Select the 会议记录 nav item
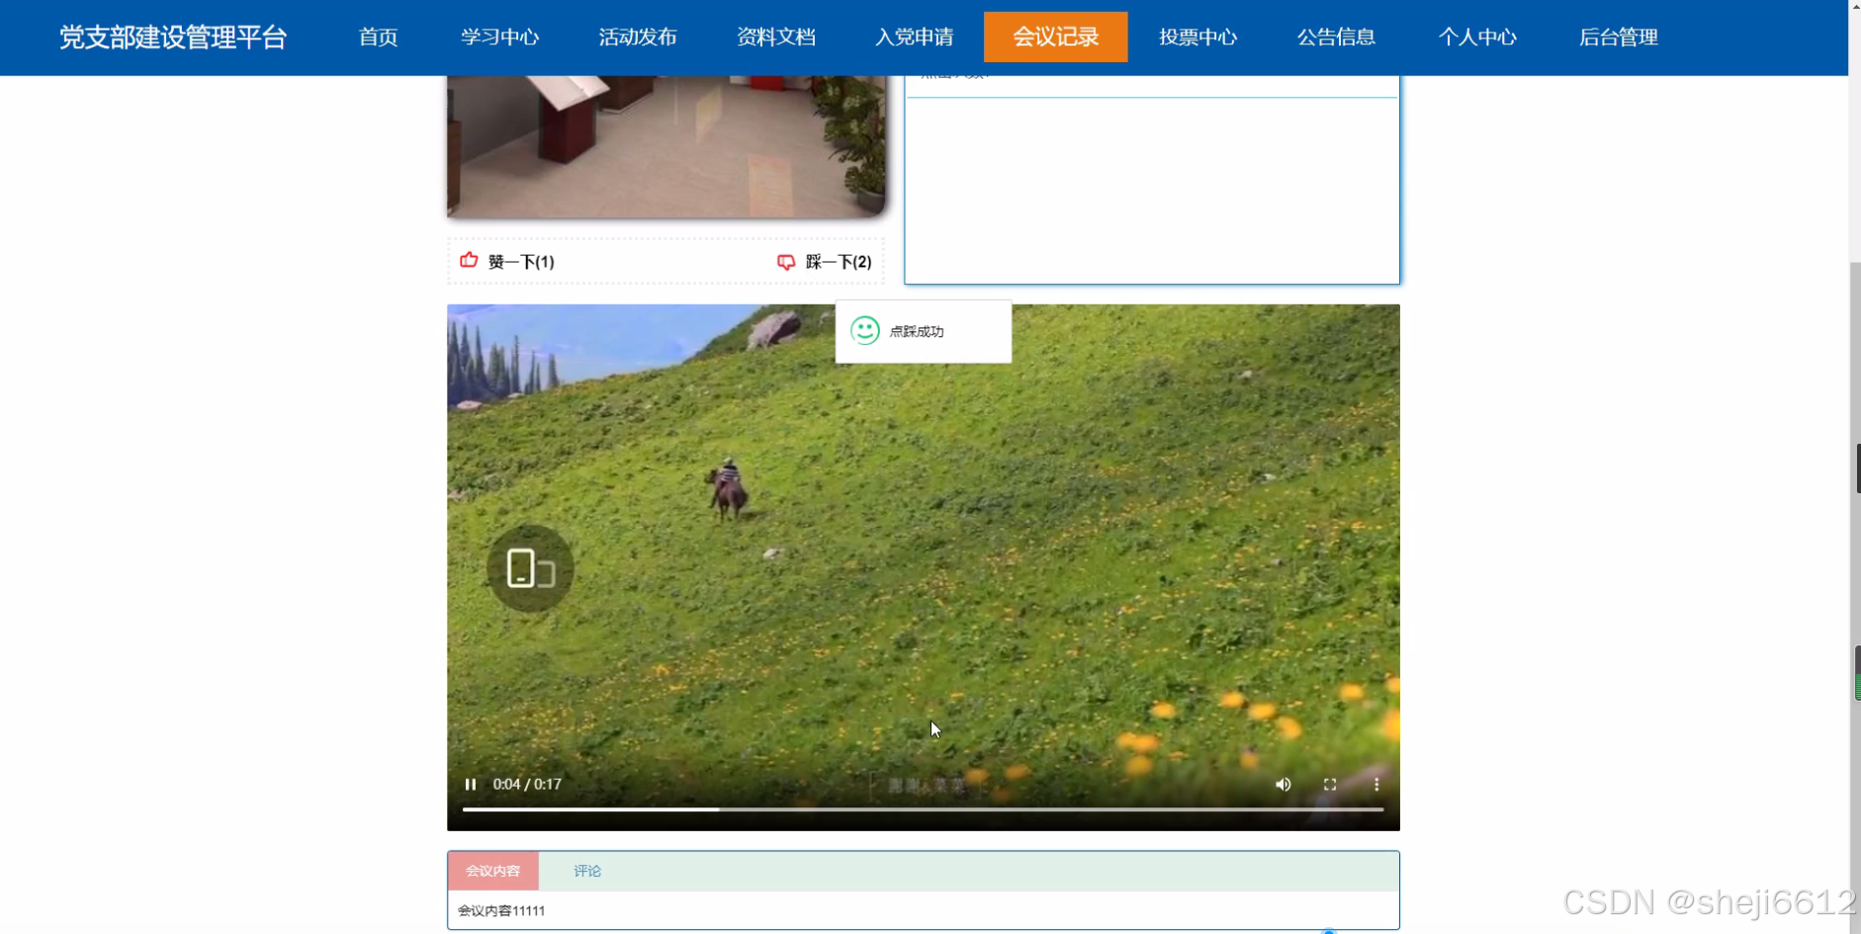Screen dimensions: 1861x934 pyautogui.click(x=1055, y=38)
